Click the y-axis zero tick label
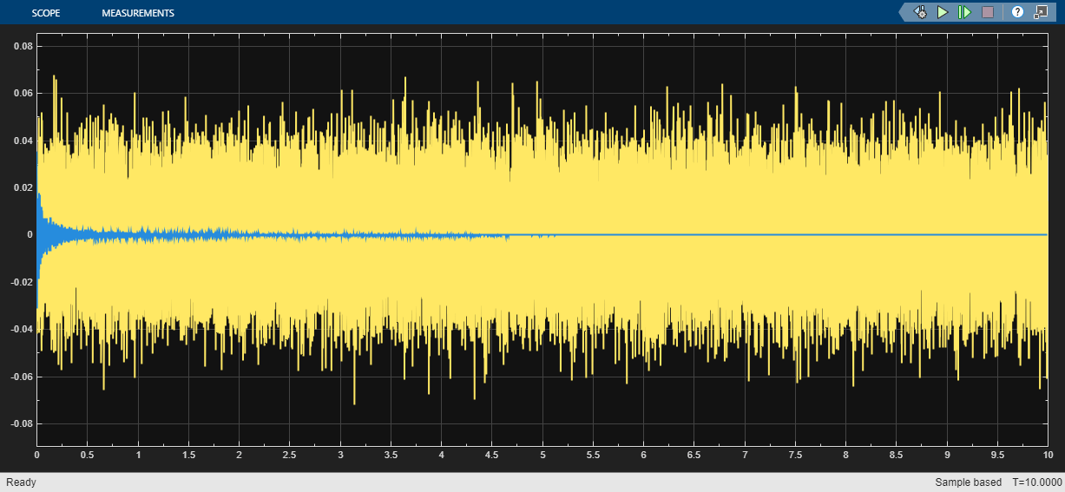The width and height of the screenshot is (1065, 492). pos(30,234)
